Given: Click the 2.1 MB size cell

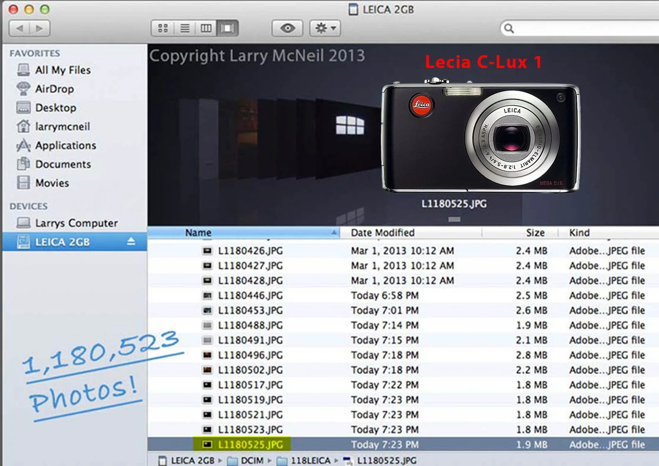Looking at the screenshot, I should click(x=532, y=340).
